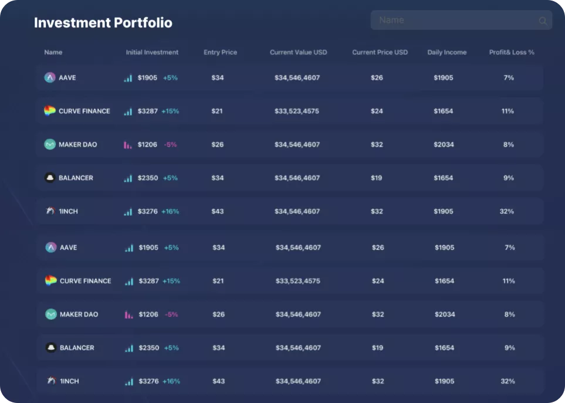
Task: Click the Maker DAO logo in the first Maker row
Action: point(50,144)
